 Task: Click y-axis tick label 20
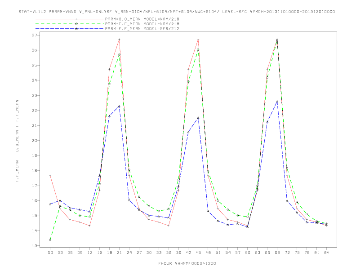click(x=35, y=141)
